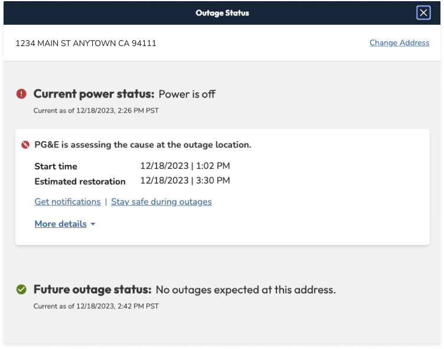Click the green checkmark icon beside Future outage status

pos(21,290)
